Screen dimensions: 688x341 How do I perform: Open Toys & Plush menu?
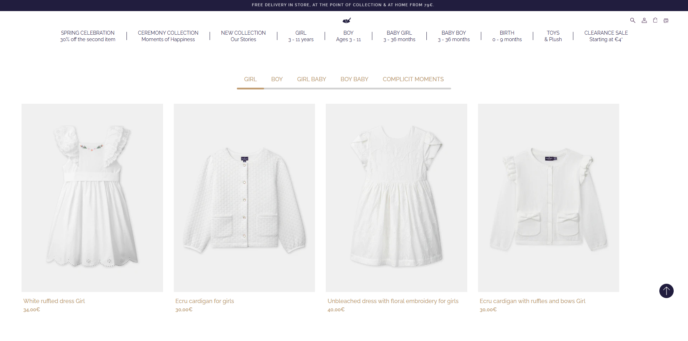point(553,36)
